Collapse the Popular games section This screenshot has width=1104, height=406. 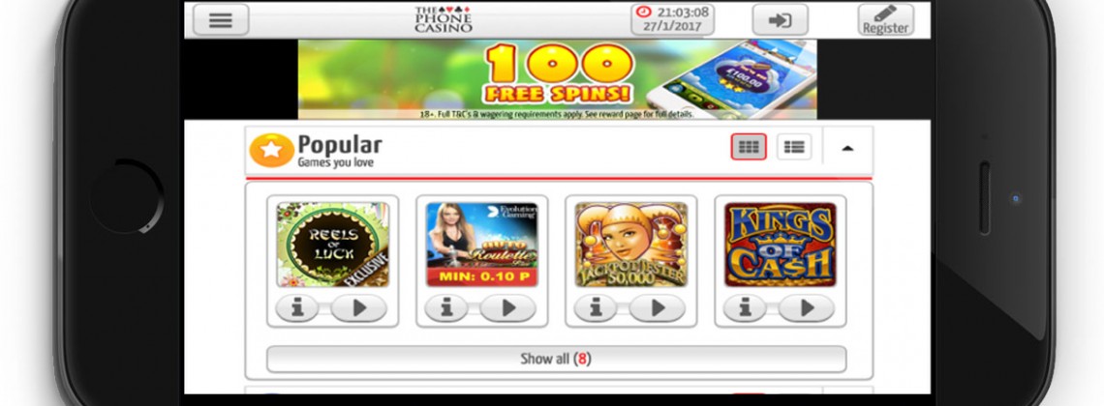coord(847,148)
